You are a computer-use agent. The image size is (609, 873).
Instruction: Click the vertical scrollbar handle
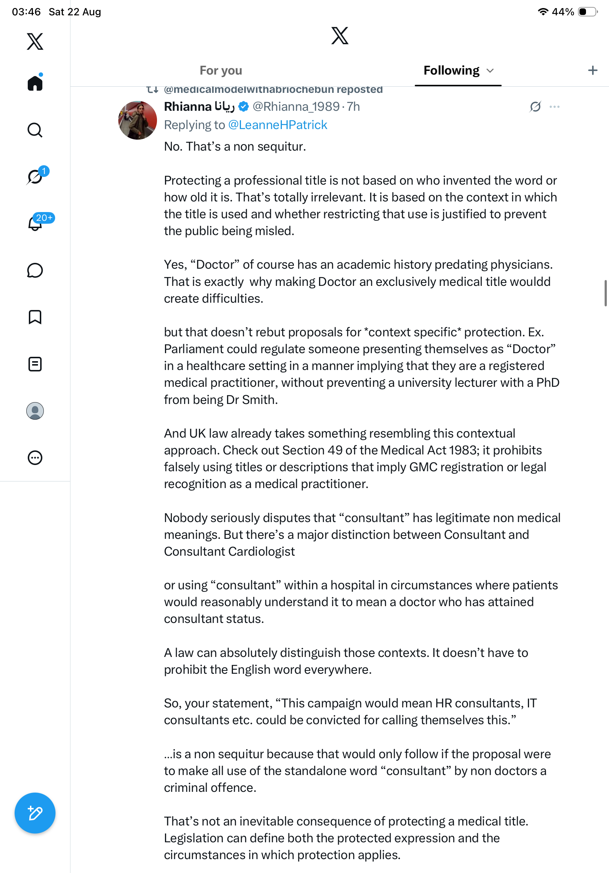pos(606,293)
